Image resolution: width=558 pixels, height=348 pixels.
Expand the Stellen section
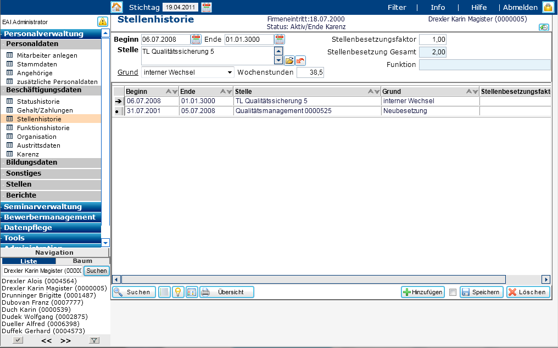[51, 184]
